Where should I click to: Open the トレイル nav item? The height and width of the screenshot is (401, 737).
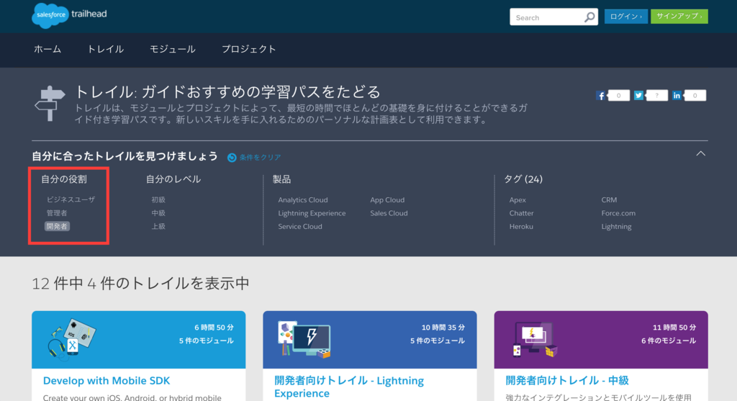(106, 49)
